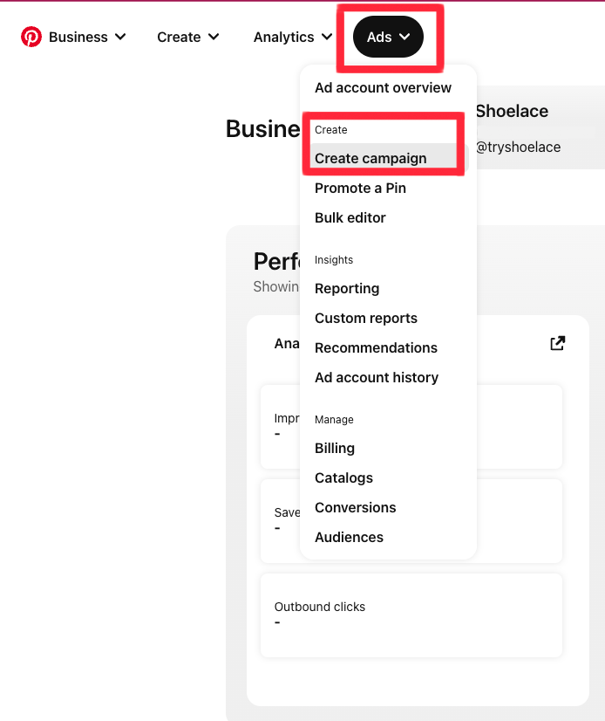Expand the Analytics navigation dropdown
This screenshot has width=605, height=721.
tap(292, 37)
